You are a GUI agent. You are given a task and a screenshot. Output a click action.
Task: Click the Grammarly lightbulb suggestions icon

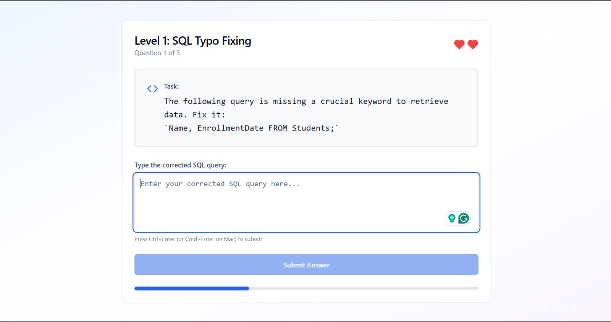(x=452, y=218)
